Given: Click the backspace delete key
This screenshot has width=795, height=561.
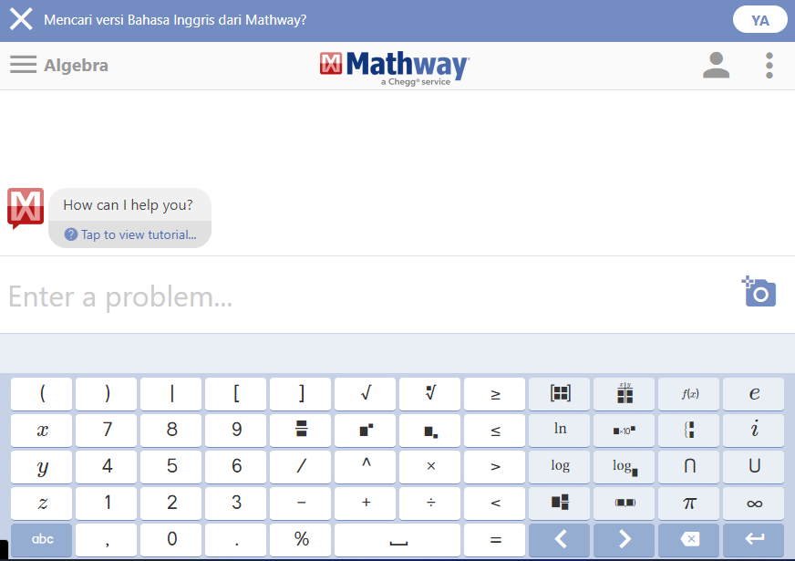Looking at the screenshot, I should [x=689, y=540].
